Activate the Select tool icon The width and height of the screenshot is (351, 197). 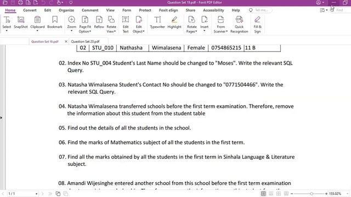pos(7,20)
